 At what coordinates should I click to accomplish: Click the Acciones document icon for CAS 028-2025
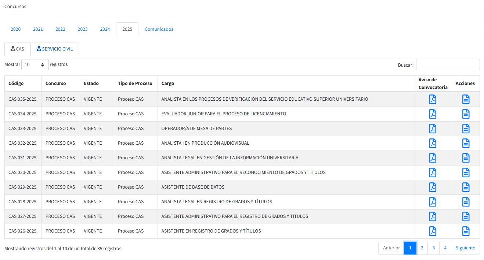click(x=466, y=202)
